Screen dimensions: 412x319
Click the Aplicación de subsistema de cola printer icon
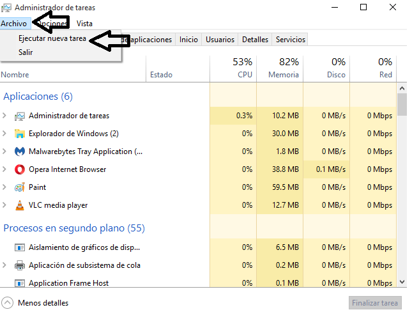[20, 265]
